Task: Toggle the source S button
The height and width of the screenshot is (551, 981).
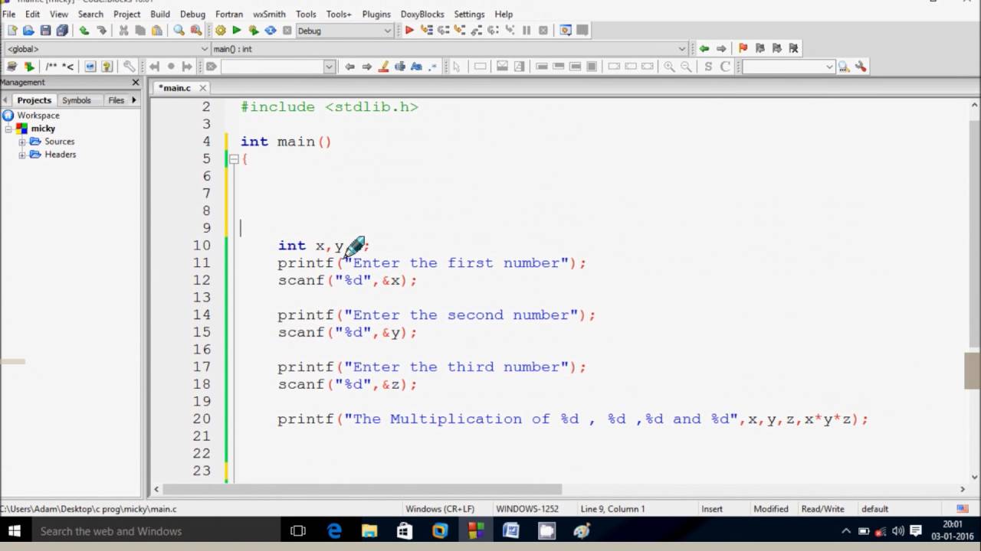Action: (708, 67)
